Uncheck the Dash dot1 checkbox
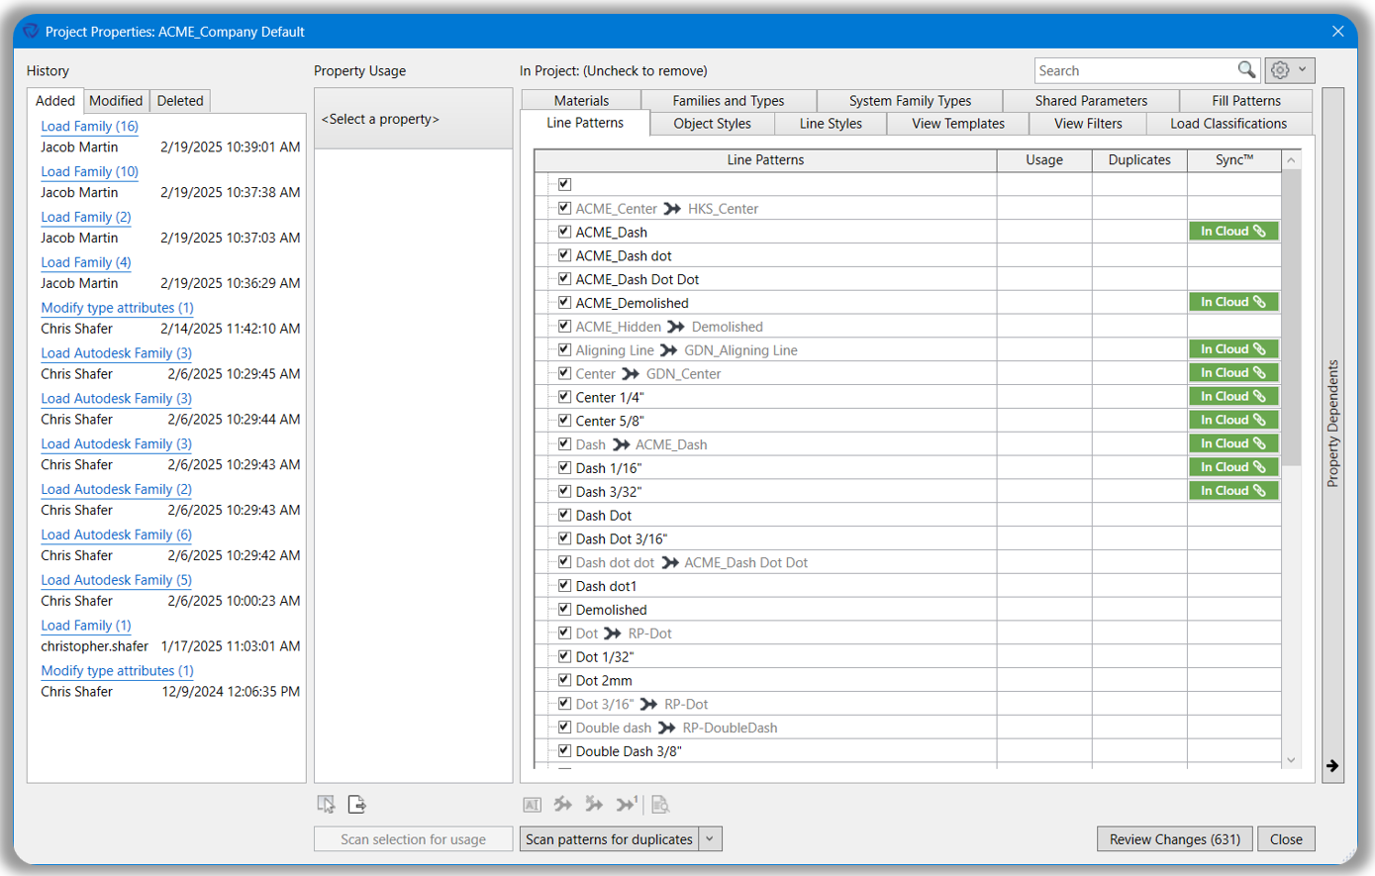 564,586
